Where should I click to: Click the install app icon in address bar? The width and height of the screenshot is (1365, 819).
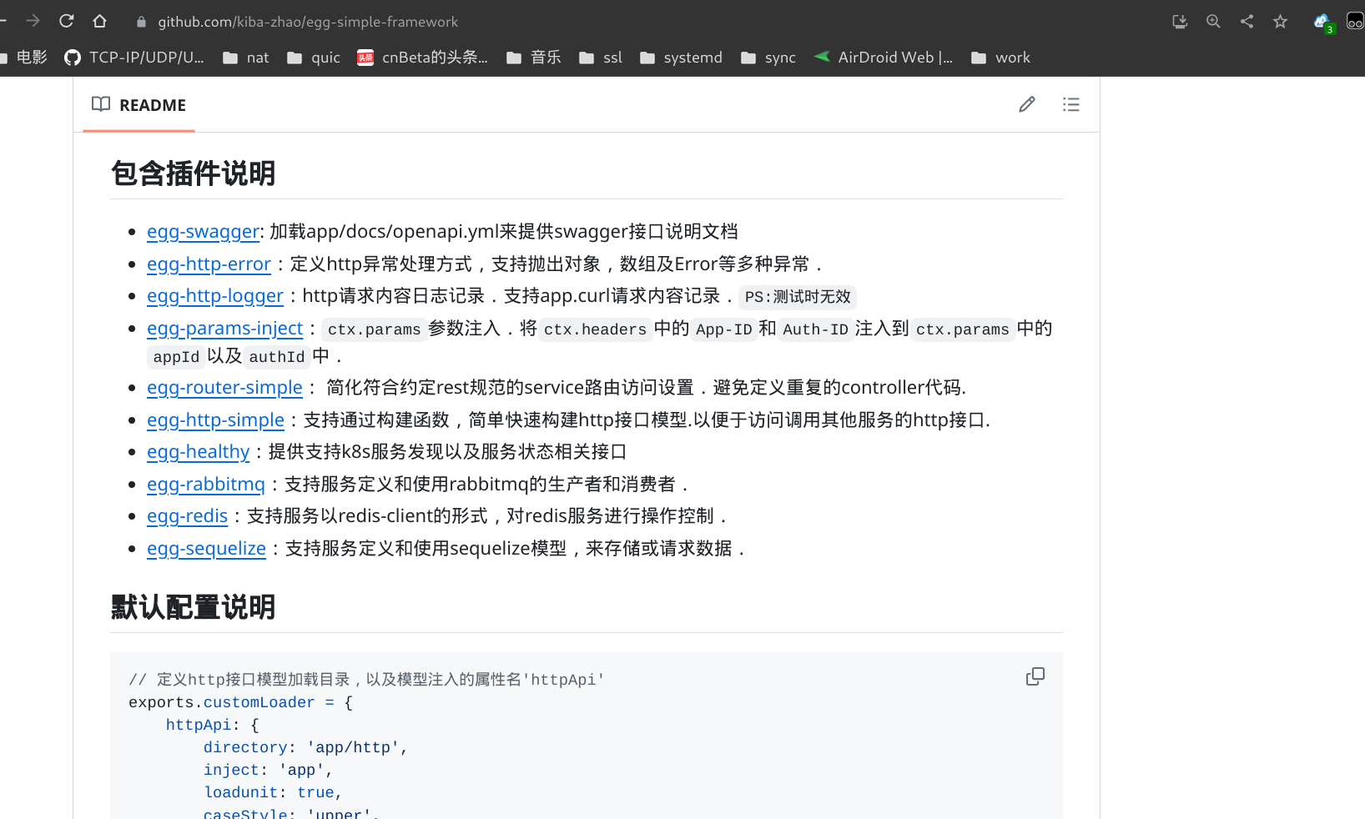pos(1180,22)
